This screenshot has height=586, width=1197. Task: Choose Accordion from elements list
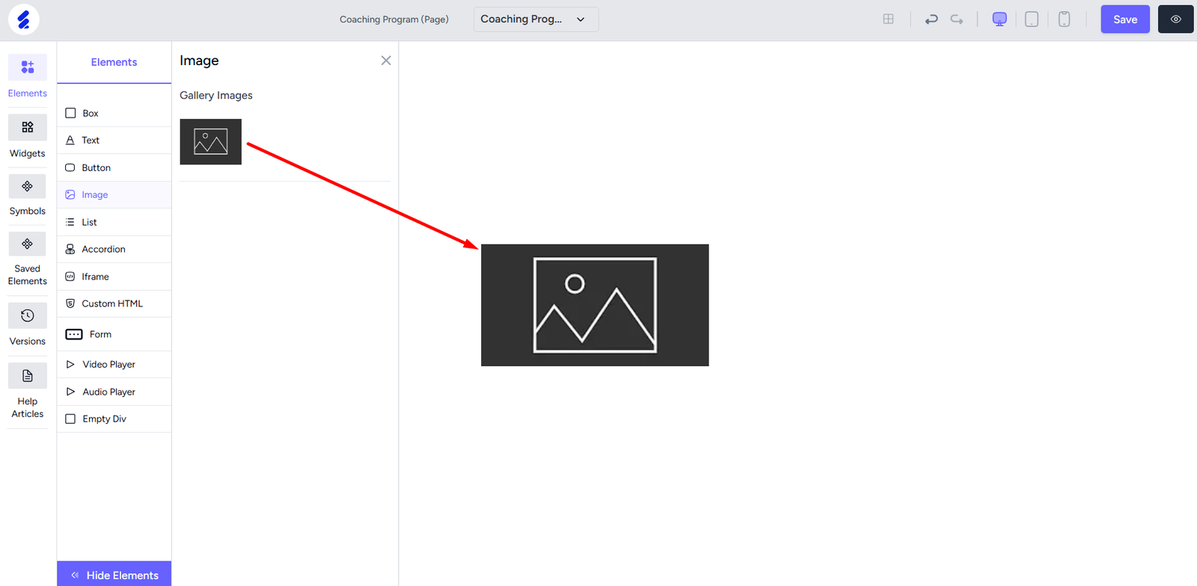pyautogui.click(x=103, y=250)
